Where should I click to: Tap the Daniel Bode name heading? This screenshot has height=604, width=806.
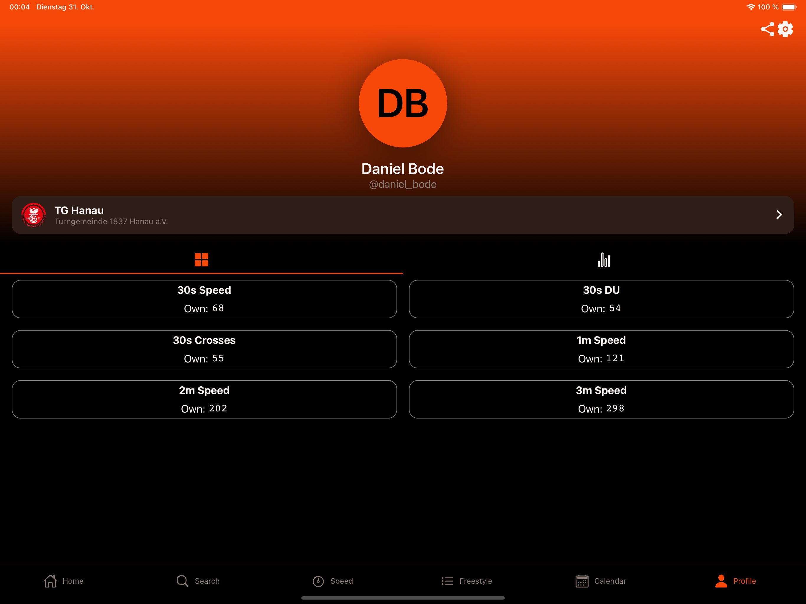click(x=403, y=169)
